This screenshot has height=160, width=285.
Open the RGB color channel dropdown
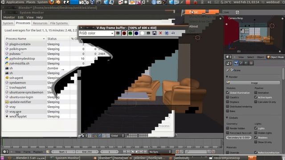coord(96,33)
